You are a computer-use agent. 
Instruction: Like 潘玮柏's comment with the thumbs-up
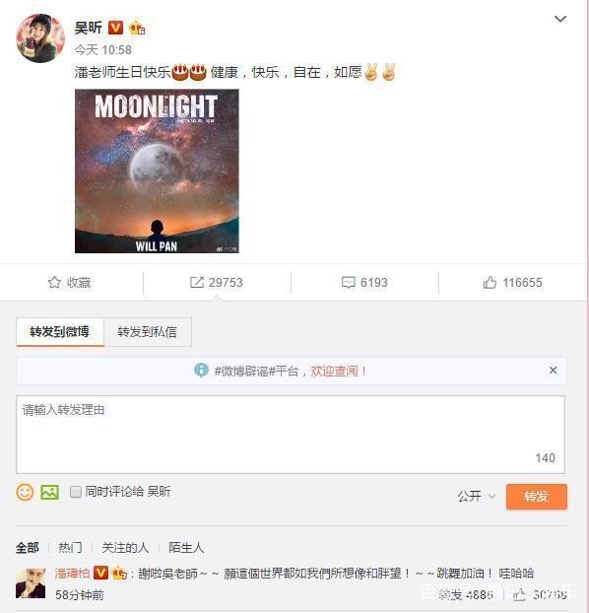[519, 595]
